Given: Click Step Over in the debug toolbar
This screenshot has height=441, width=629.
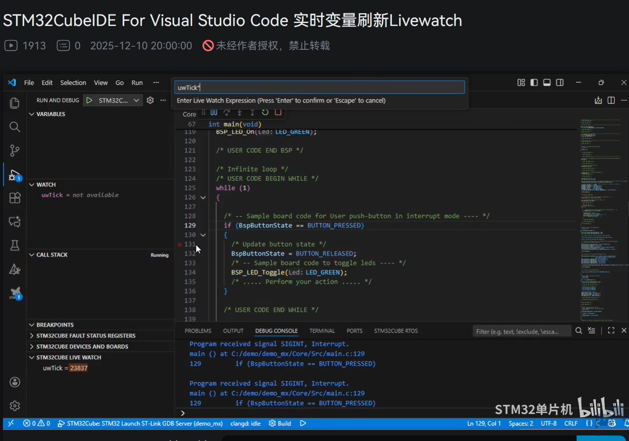Looking at the screenshot, I should [x=227, y=112].
